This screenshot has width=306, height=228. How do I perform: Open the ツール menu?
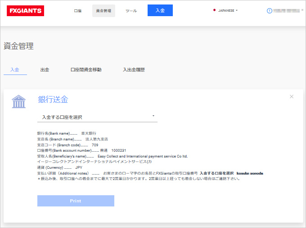click(x=131, y=11)
